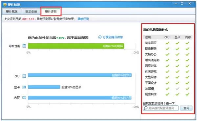Switch to the 硬件概况 tab
This screenshot has width=197, height=121.
(x=12, y=11)
